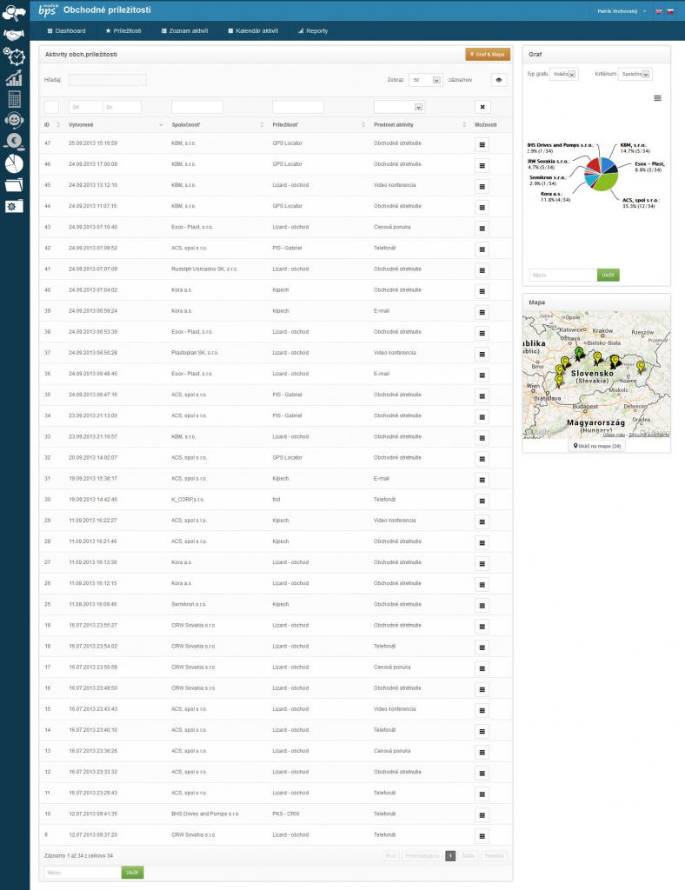Open options menu for activity ID 41

point(482,270)
